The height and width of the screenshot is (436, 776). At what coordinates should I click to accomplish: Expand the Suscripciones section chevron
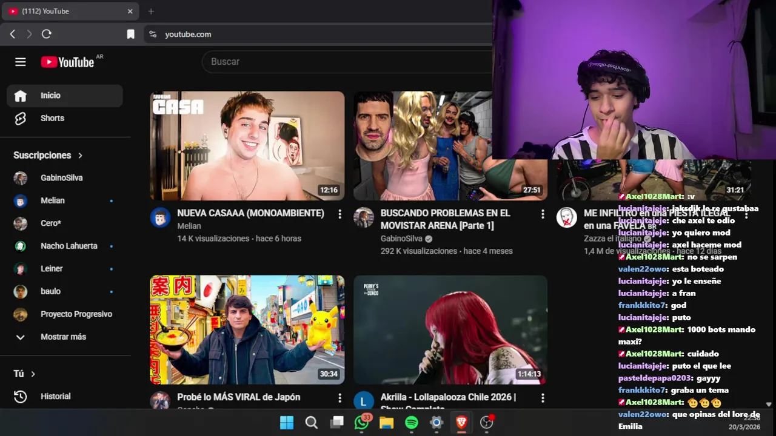[80, 156]
